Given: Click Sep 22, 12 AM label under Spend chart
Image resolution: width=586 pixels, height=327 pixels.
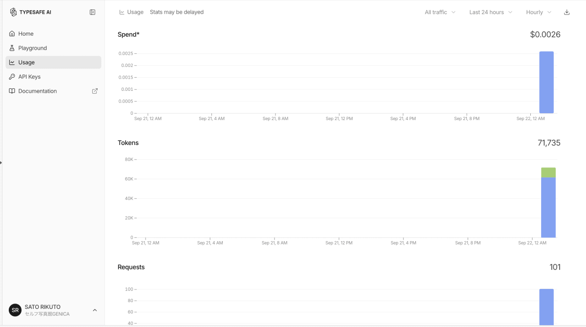Looking at the screenshot, I should pos(530,119).
